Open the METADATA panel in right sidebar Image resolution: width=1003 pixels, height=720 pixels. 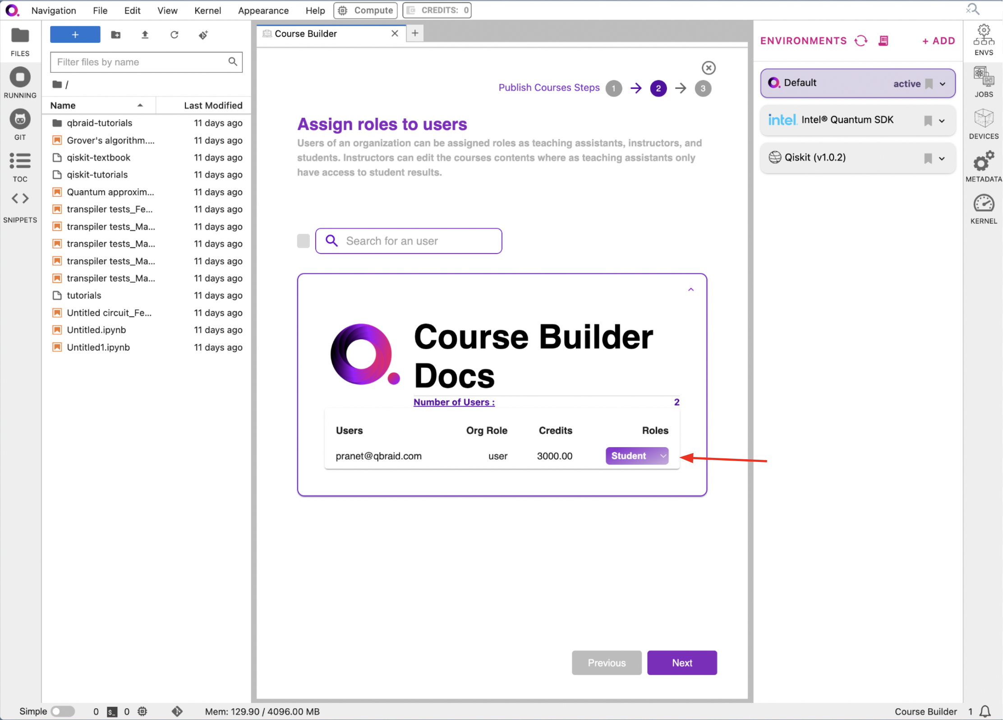coord(984,166)
